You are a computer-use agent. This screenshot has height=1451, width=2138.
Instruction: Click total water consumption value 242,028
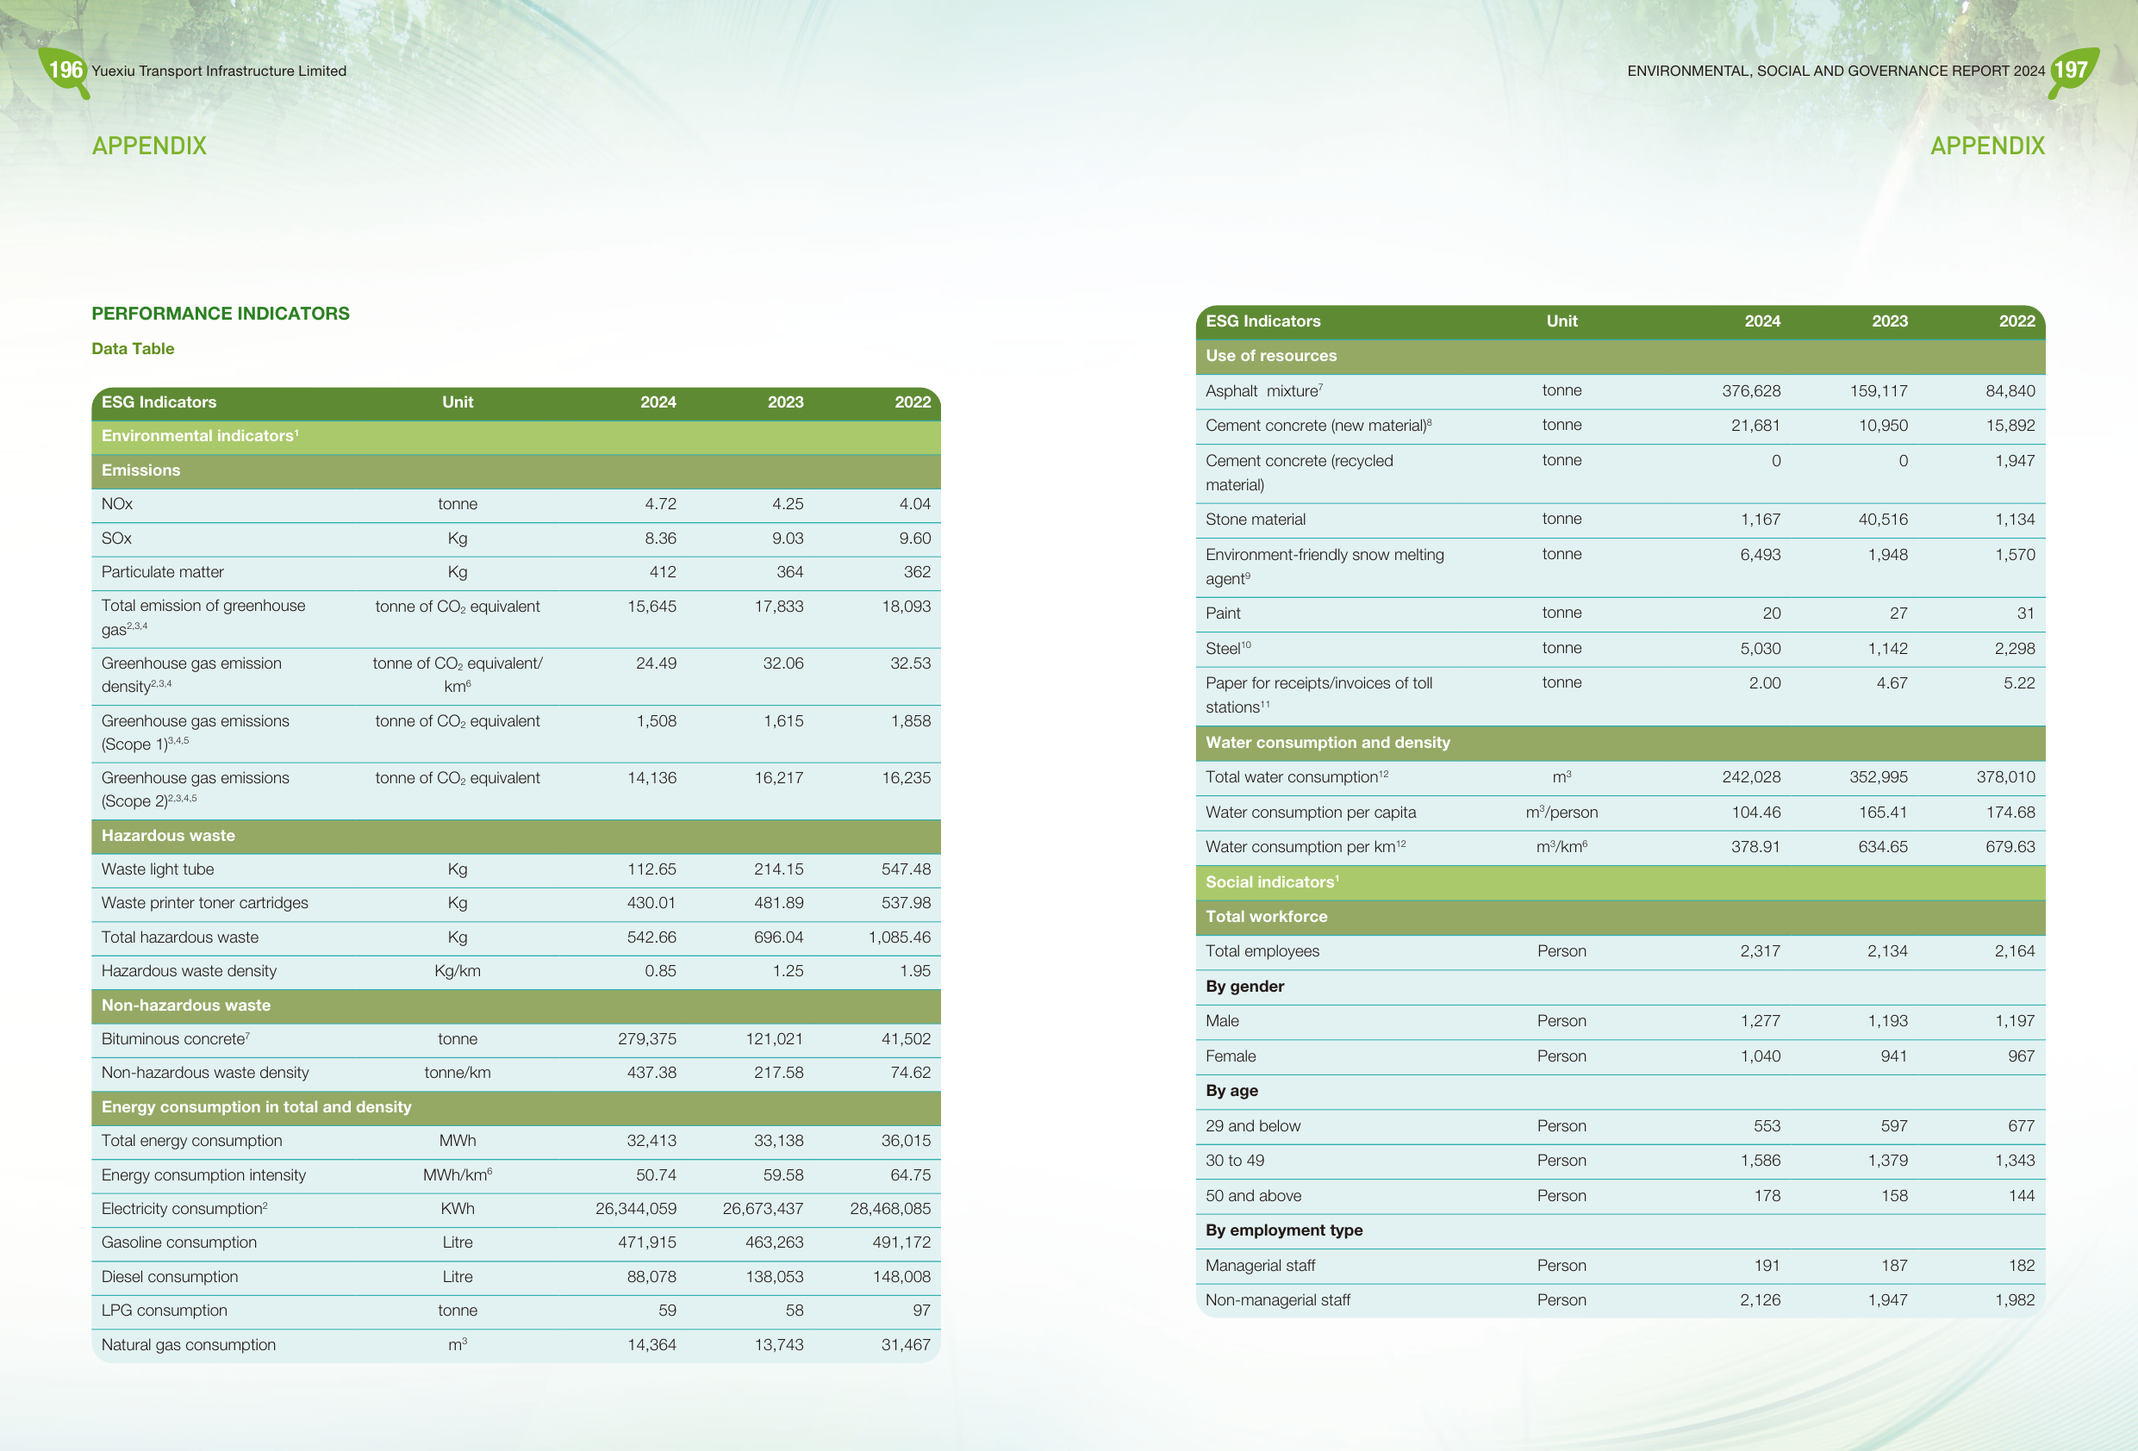coord(1752,777)
